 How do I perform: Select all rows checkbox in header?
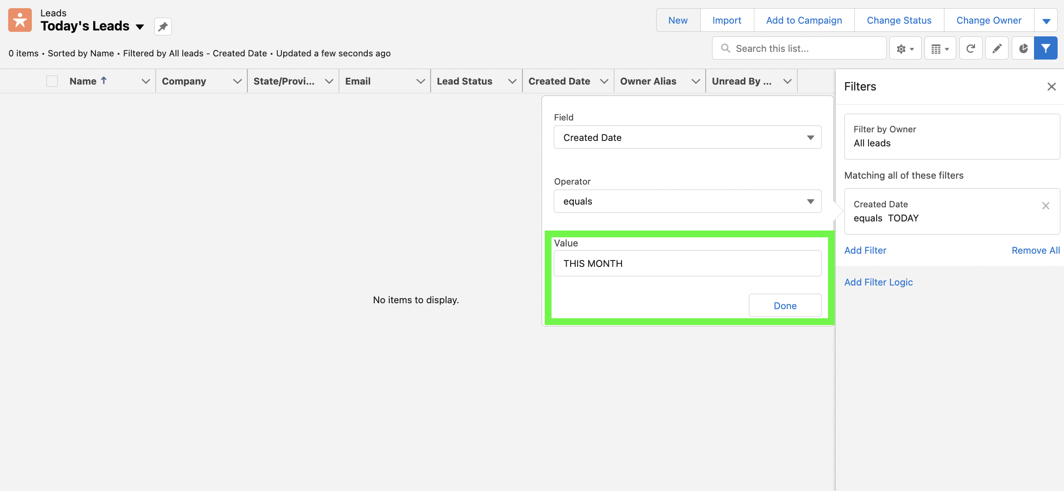point(52,81)
